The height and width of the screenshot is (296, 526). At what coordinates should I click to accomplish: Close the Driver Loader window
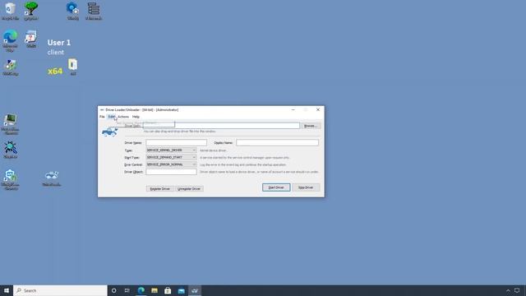click(318, 109)
